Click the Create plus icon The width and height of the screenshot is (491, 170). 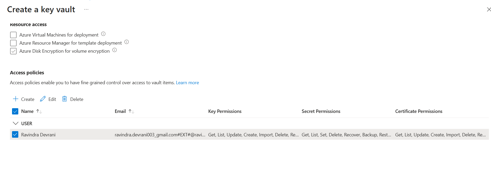click(15, 99)
